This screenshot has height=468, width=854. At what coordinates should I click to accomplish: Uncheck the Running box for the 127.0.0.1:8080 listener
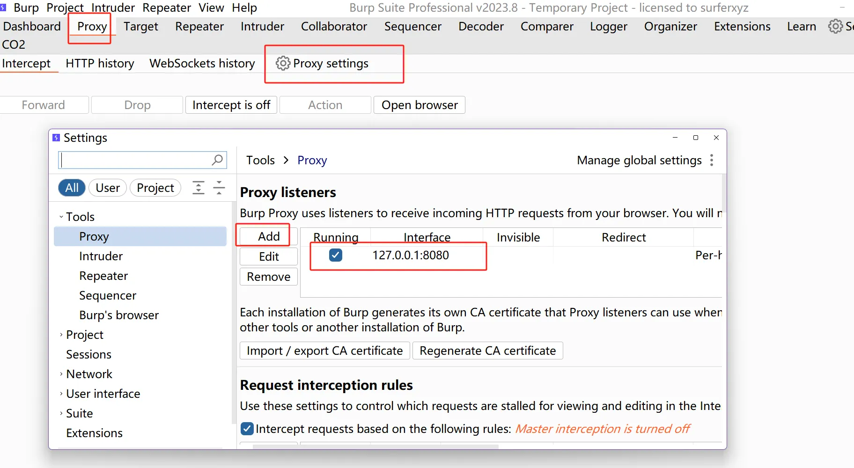(336, 255)
